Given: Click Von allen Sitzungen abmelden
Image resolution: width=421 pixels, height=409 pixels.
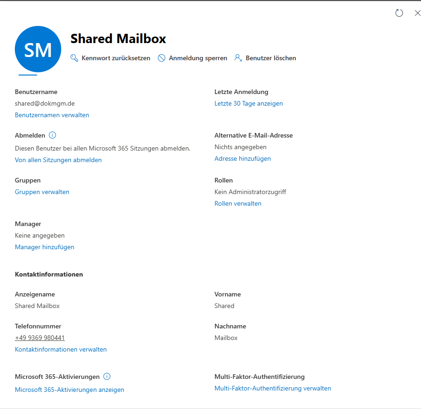Looking at the screenshot, I should click(x=58, y=160).
